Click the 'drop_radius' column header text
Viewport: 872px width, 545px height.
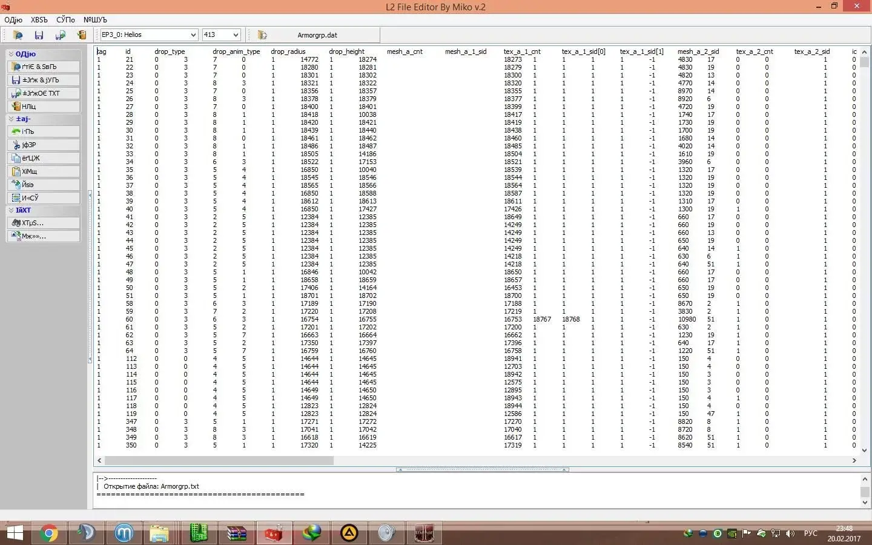288,51
